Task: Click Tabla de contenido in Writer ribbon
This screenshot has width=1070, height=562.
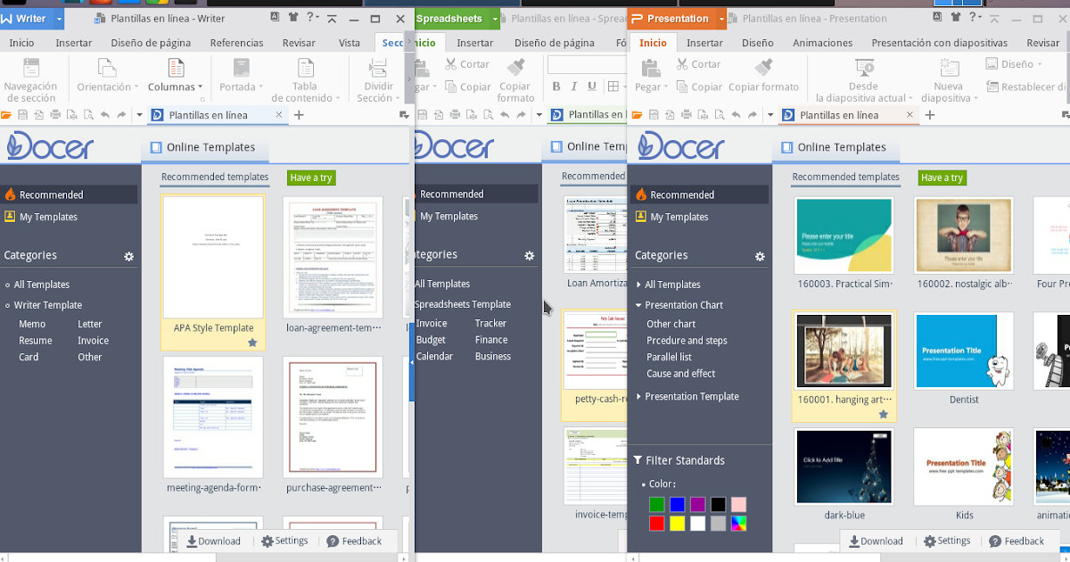Action: click(306, 79)
